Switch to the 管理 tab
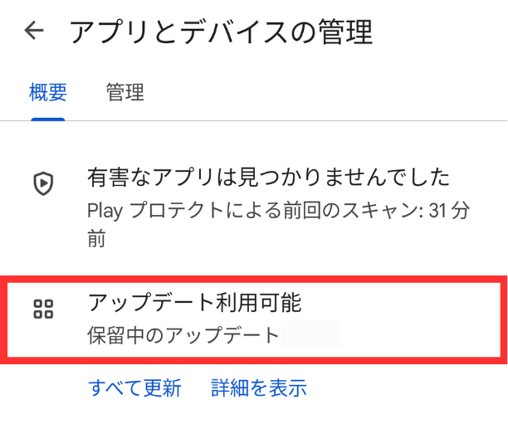508x434 pixels. (x=125, y=92)
